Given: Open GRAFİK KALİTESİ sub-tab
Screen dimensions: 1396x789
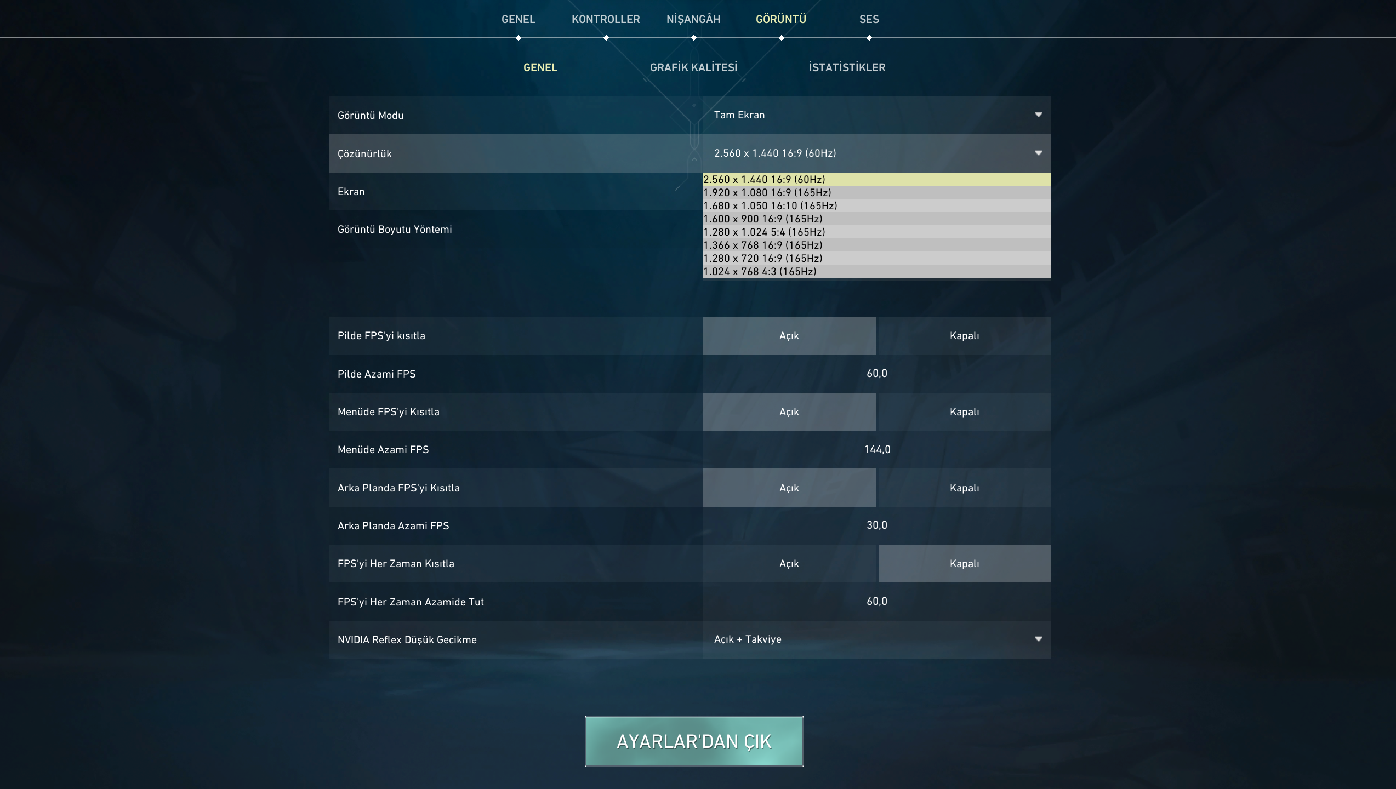Looking at the screenshot, I should tap(693, 67).
